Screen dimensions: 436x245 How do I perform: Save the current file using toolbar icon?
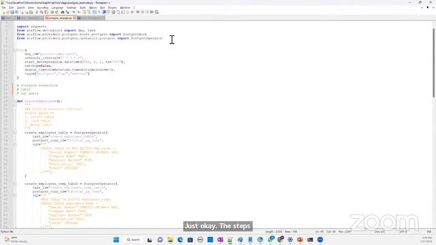click(12, 12)
